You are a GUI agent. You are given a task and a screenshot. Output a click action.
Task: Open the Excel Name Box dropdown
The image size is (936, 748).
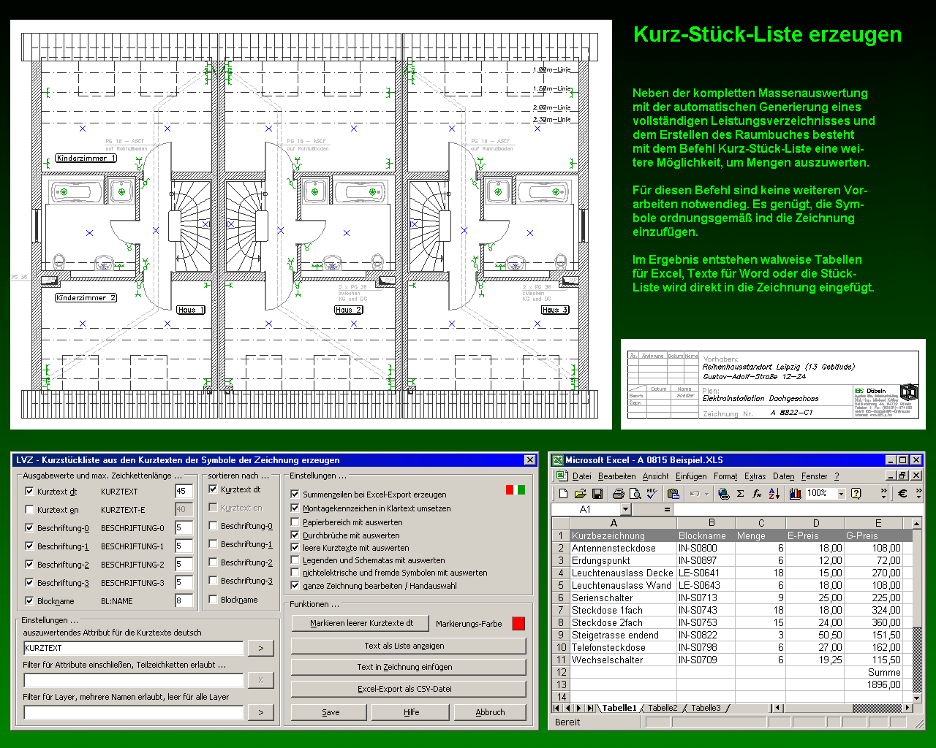point(625,509)
